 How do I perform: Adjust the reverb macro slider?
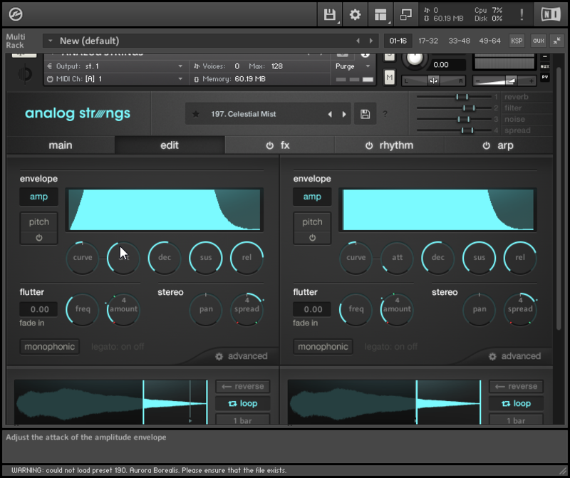(x=462, y=97)
